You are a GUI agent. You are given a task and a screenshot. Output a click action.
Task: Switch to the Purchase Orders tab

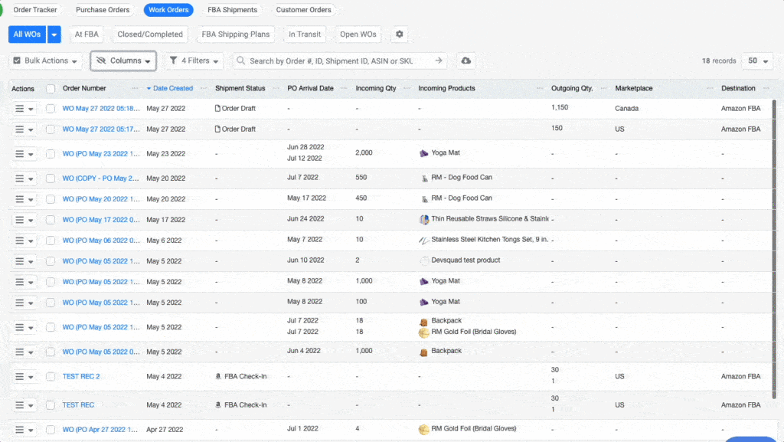tap(103, 10)
